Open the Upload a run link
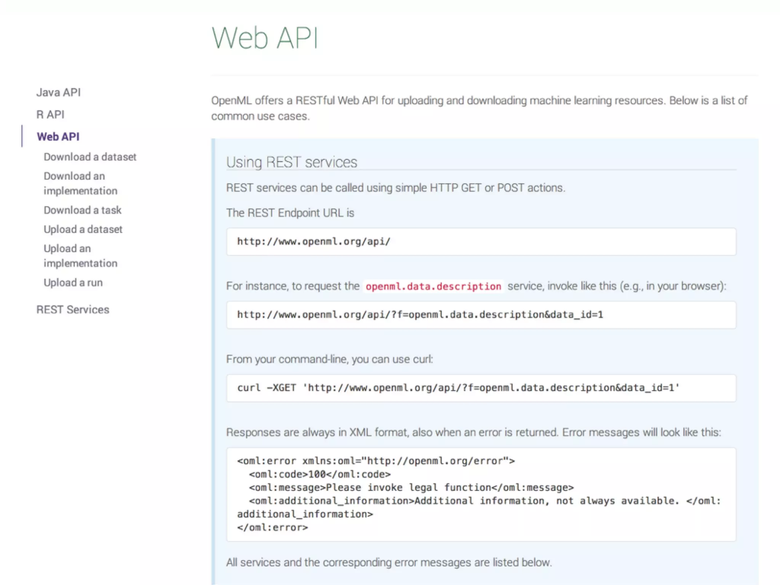780x585 pixels. [x=73, y=283]
